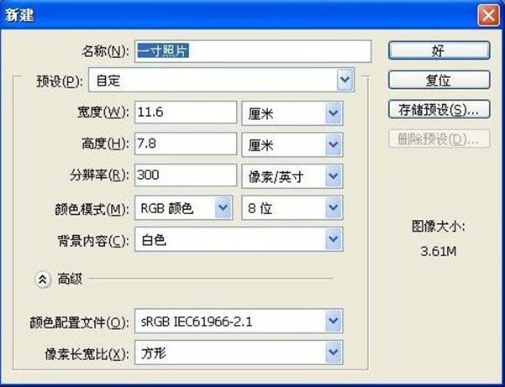
Task: Click 存储预设(S)... button
Action: tap(439, 109)
